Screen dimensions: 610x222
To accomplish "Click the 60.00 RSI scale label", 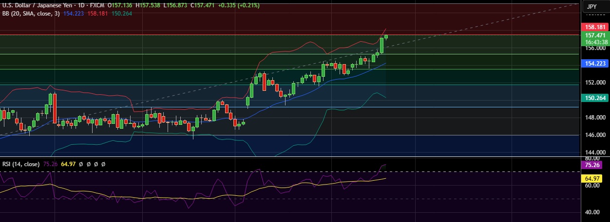I will tap(592, 186).
